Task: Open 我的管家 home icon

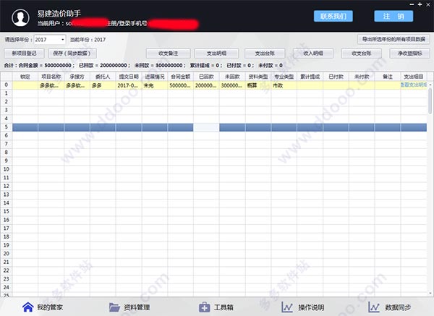Action: tap(28, 307)
